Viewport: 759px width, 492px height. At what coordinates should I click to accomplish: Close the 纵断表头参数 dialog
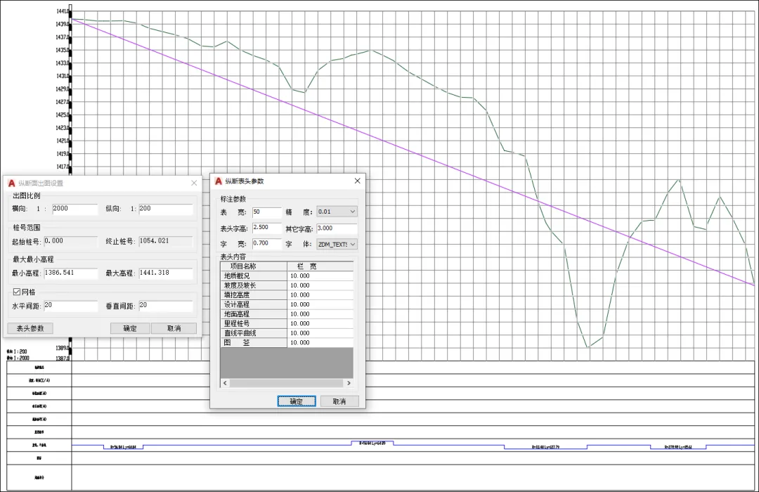[x=357, y=181]
